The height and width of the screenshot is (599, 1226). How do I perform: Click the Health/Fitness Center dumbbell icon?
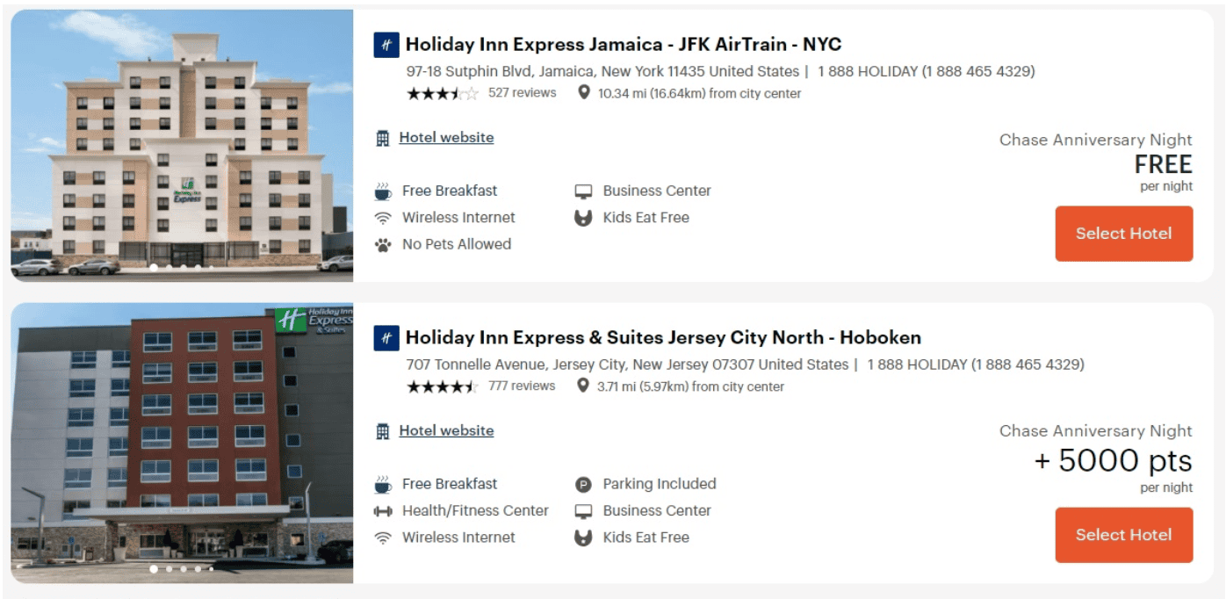[x=383, y=510]
